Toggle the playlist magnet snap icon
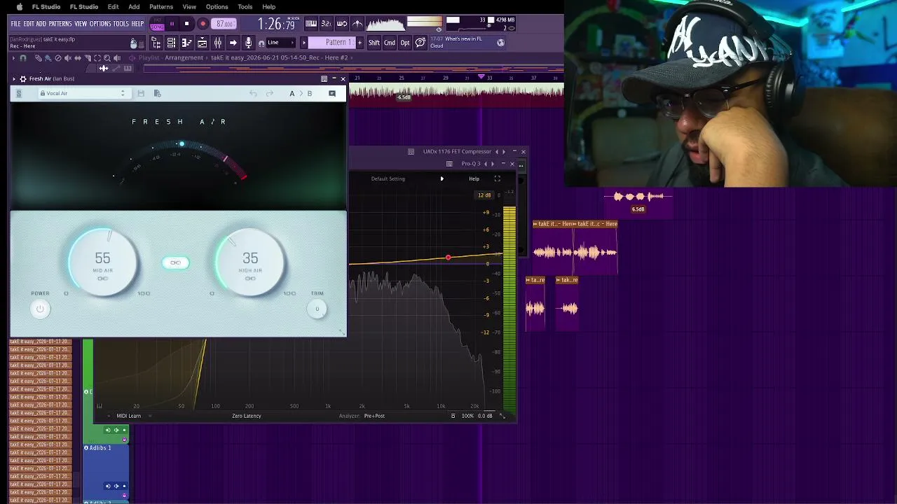Viewport: 897px width, 504px height. point(23,58)
